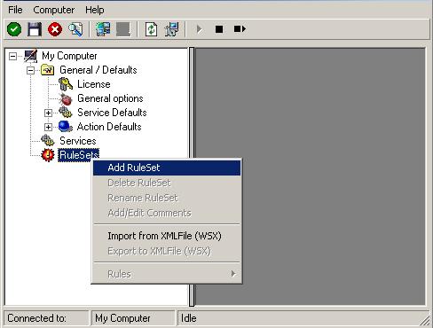
Task: Expand the Action Defaults node
Action: click(x=48, y=127)
